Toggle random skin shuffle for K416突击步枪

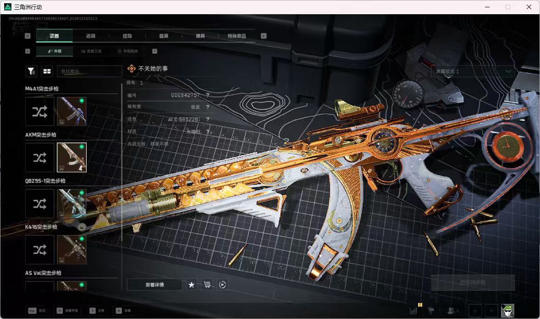click(39, 249)
